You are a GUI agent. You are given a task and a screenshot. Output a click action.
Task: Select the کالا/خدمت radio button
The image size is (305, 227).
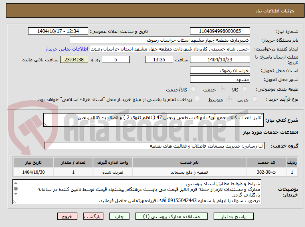point(193,89)
